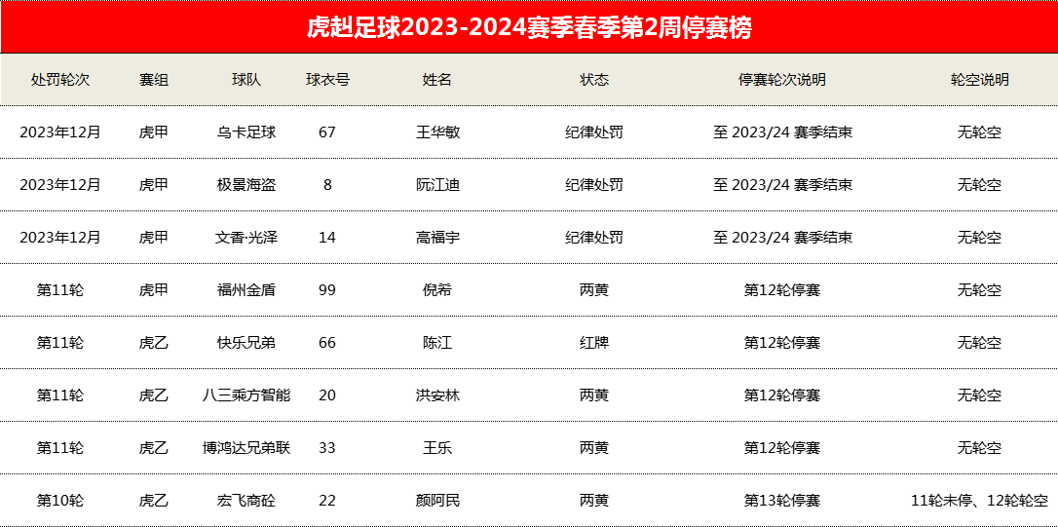Screen dimensions: 1058x527
Task: Click jersey number 14
Action: (x=327, y=238)
